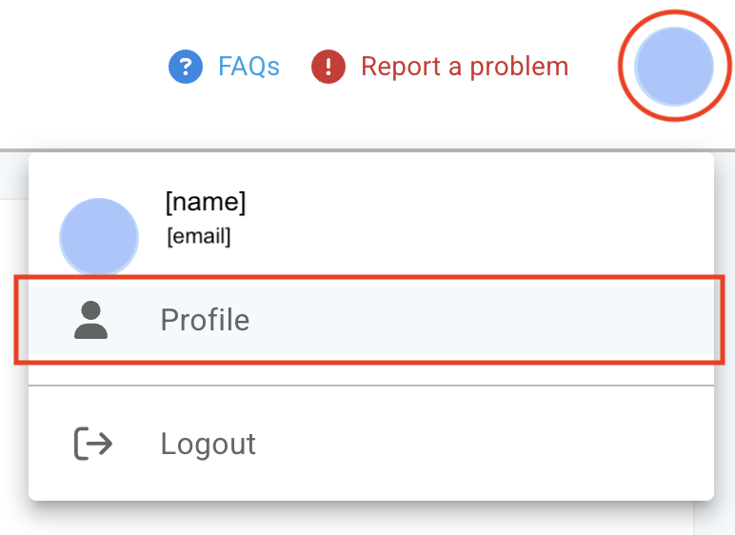
Task: Open the FAQs link
Action: click(x=225, y=67)
